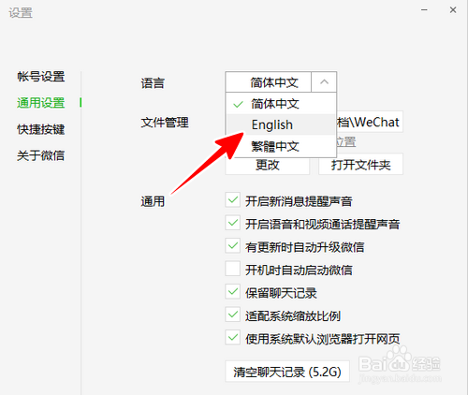Image resolution: width=468 pixels, height=395 pixels.
Task: Toggle 适配系统缩放比例 checkbox
Action: [x=233, y=315]
